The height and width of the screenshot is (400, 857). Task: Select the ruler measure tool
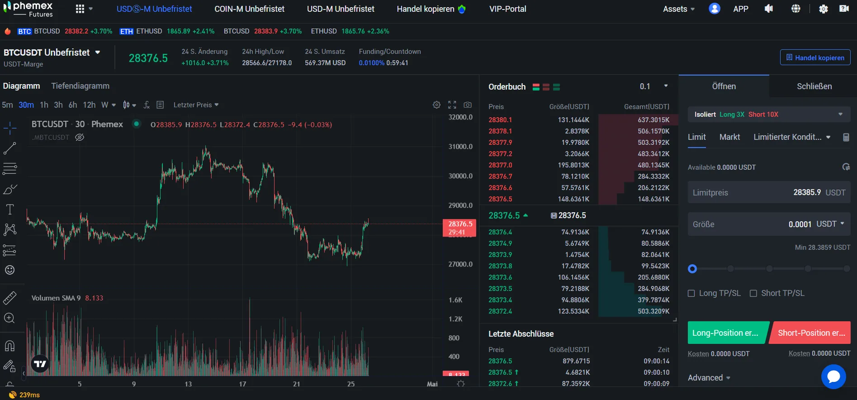(9, 298)
